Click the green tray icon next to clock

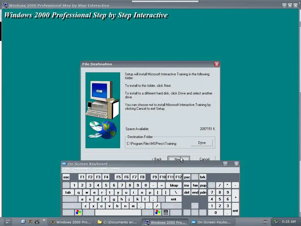point(276,222)
